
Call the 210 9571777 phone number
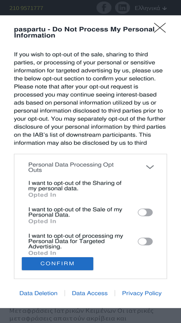(x=26, y=8)
